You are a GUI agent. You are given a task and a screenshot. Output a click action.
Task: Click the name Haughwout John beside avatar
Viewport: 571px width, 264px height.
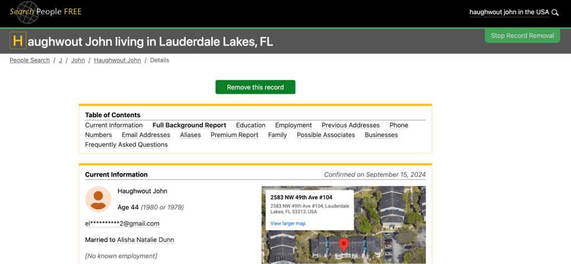pyautogui.click(x=142, y=191)
